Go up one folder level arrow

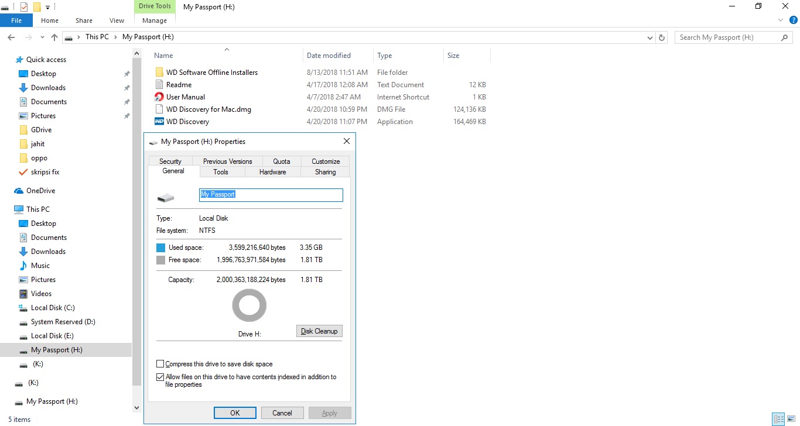coord(54,37)
